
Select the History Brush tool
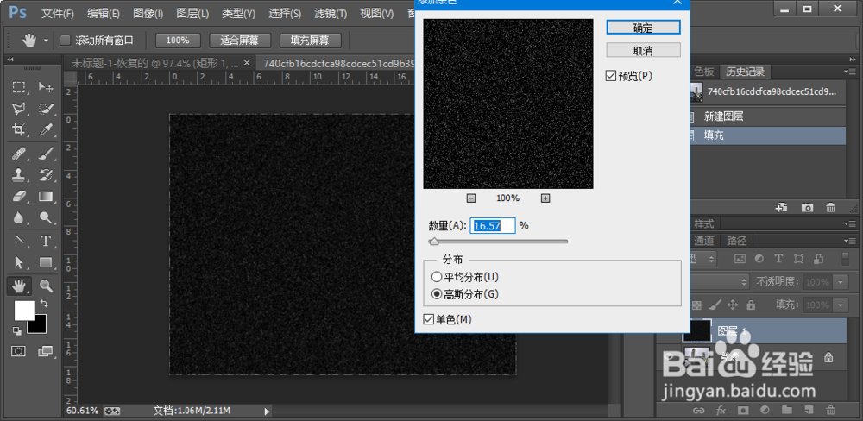tap(46, 175)
